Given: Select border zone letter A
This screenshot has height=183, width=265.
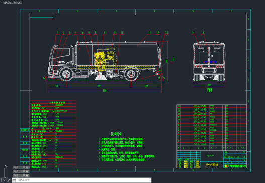Looking at the screenshot, I should click(248, 19).
